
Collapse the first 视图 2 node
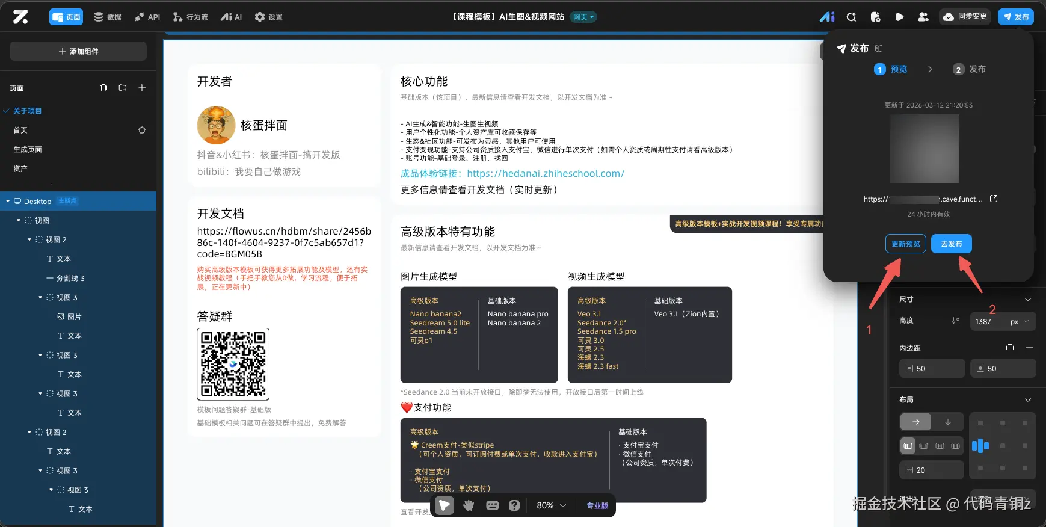(29, 239)
